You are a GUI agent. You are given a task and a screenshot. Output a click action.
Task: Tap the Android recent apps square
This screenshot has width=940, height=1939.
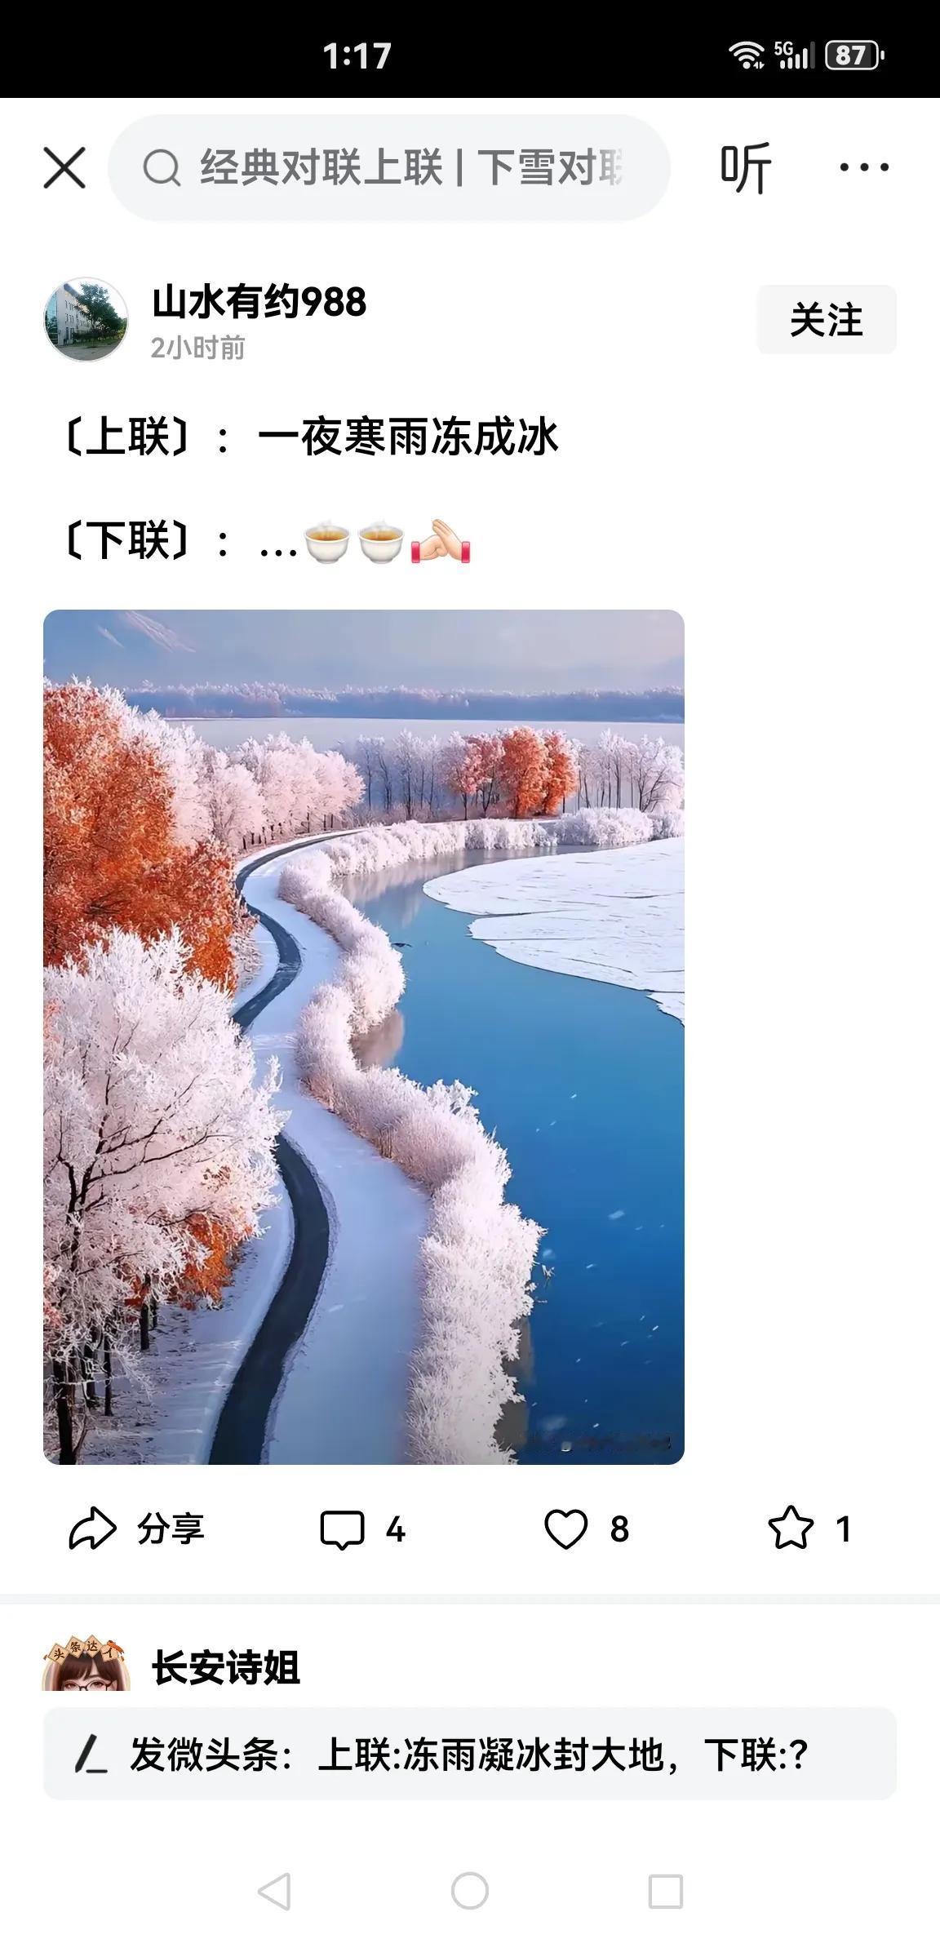click(666, 1891)
